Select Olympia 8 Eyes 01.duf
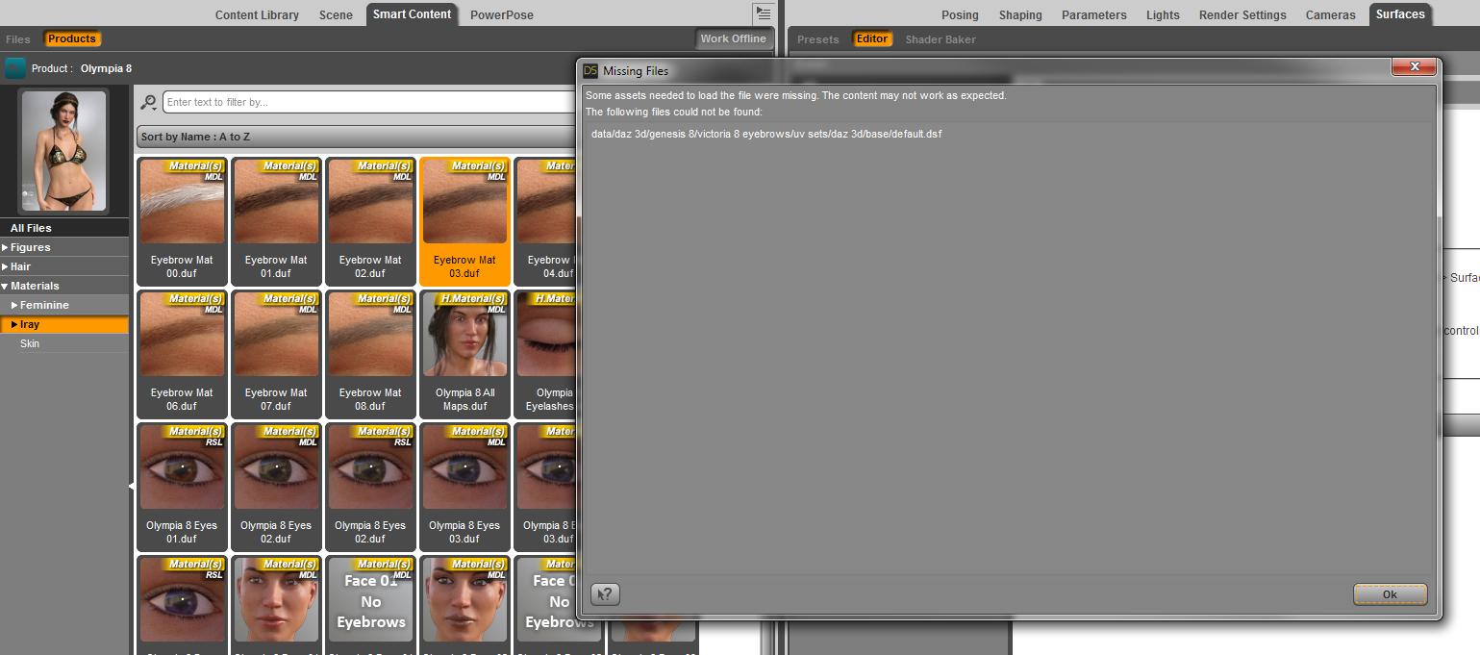Screen dimensions: 1480x655 [x=182, y=487]
